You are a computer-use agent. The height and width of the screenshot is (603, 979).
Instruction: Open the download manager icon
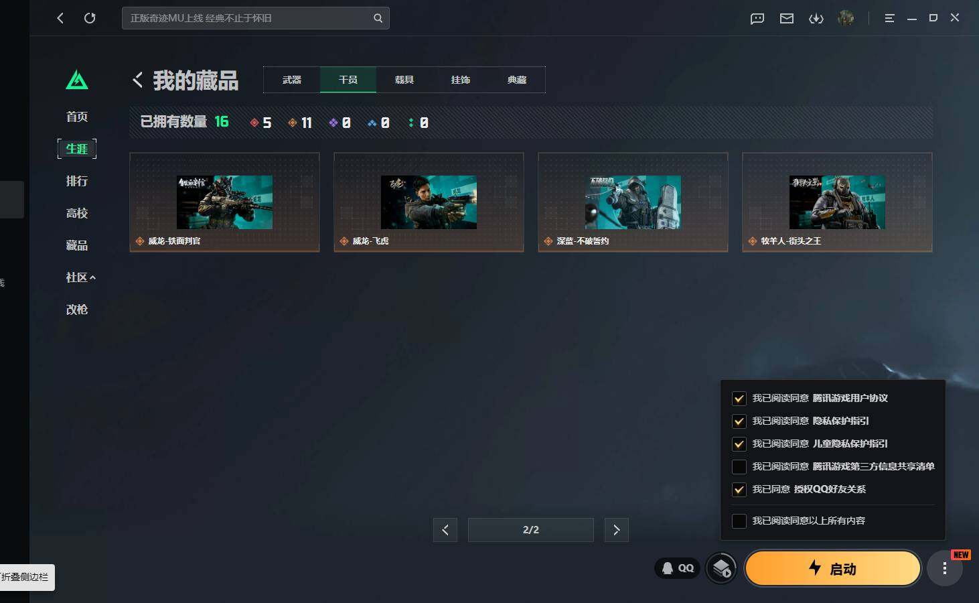816,18
